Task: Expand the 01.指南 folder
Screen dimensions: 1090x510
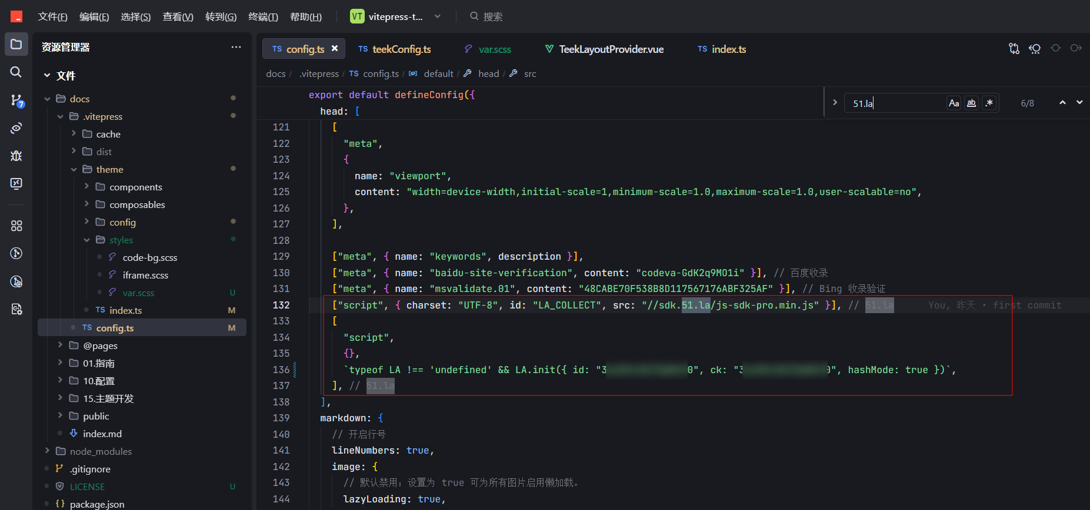Action: click(x=60, y=363)
